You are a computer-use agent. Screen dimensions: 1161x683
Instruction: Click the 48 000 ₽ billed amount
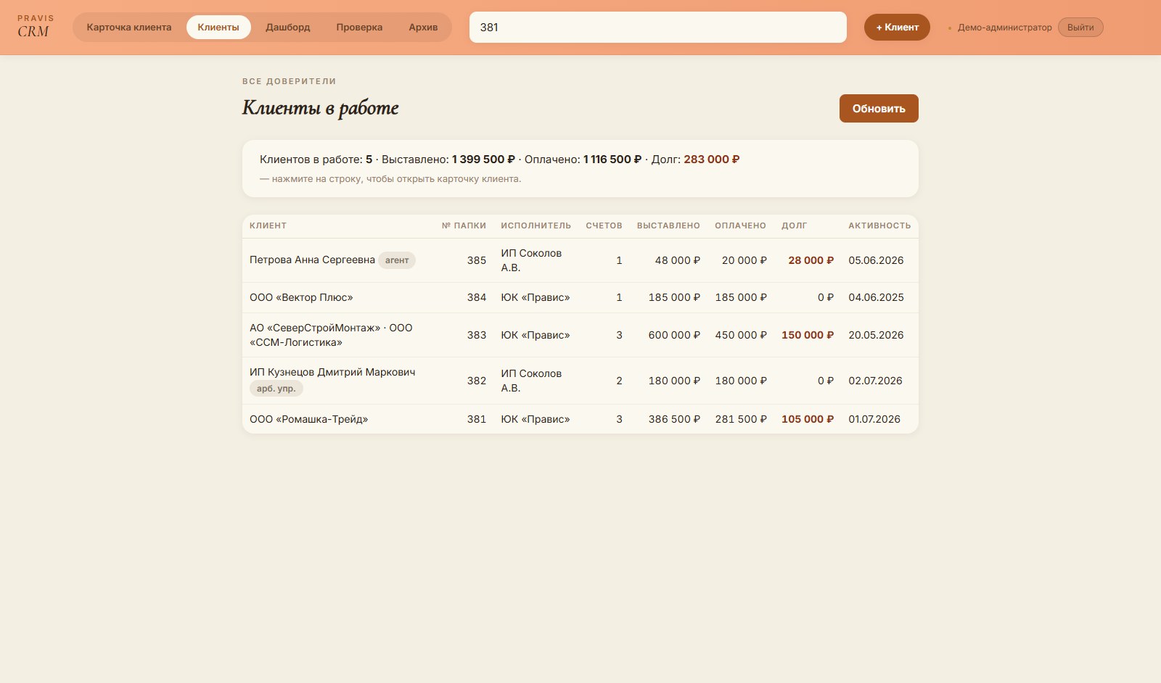pos(678,260)
